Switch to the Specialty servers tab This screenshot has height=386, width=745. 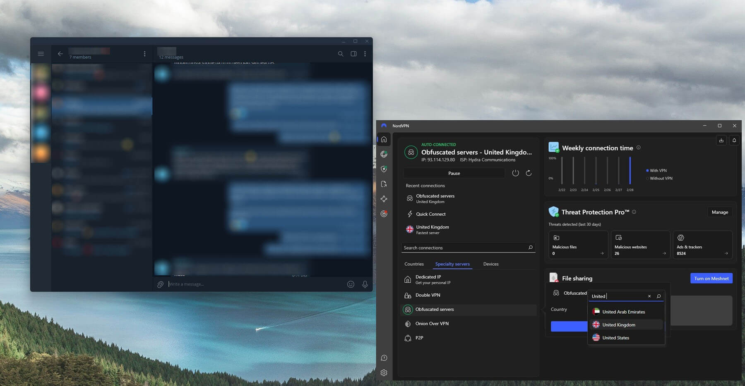point(452,264)
